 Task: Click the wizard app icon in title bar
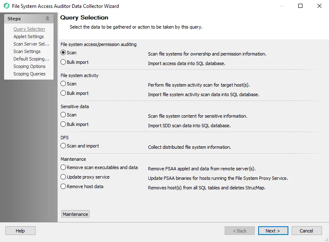pyautogui.click(x=7, y=6)
